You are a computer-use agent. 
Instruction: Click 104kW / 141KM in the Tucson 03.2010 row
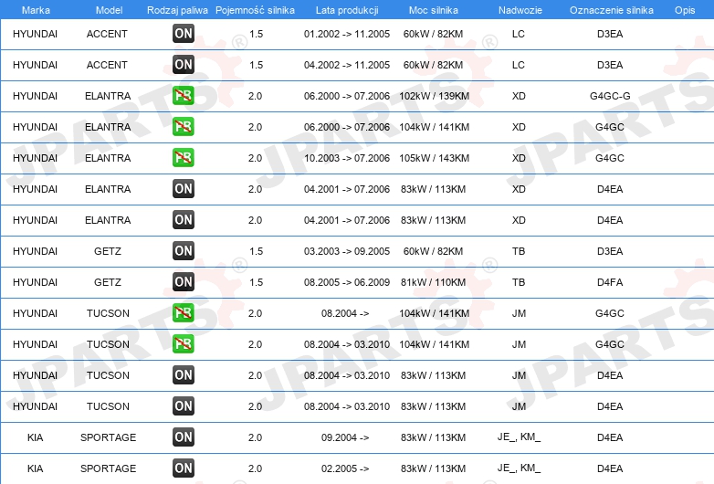(435, 344)
